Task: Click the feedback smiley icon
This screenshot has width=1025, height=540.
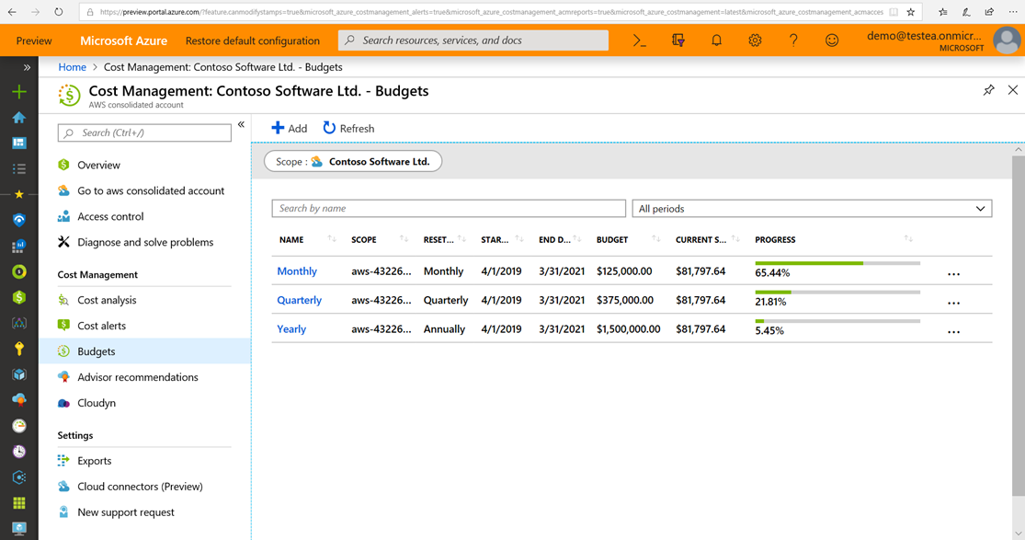Action: pyautogui.click(x=832, y=40)
